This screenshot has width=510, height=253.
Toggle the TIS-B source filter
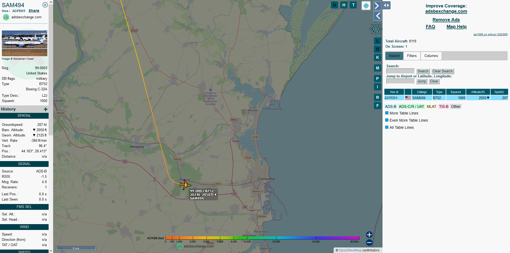coord(444,106)
